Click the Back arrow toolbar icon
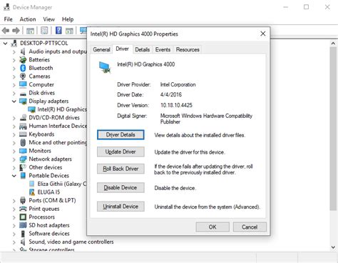 6,31
